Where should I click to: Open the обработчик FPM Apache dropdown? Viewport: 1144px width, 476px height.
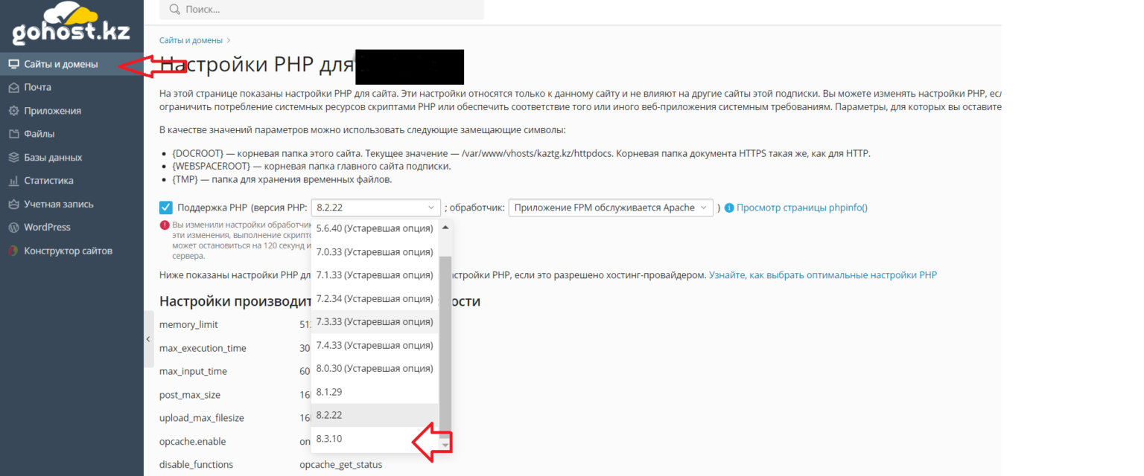(x=610, y=208)
